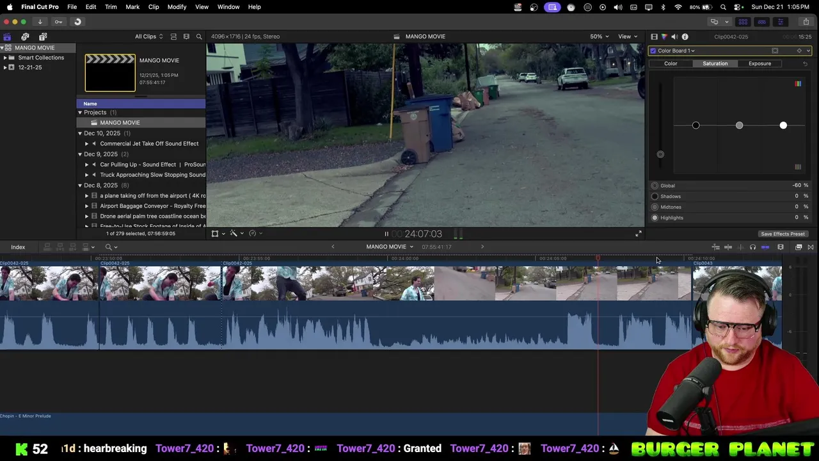Image resolution: width=819 pixels, height=461 pixels.
Task: Toggle the Timeline panel visibility
Action: click(761, 22)
